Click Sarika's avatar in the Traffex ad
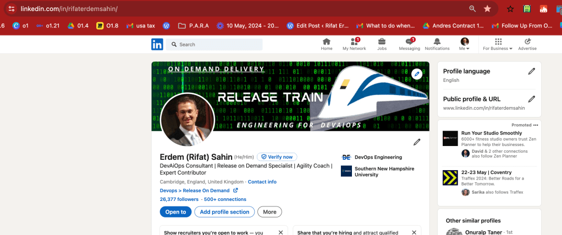The image size is (562, 235). (466, 192)
